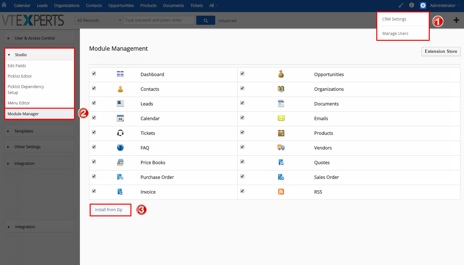Screen dimensions: 464x265
Task: Expand the first Integration section
Action: click(x=39, y=163)
